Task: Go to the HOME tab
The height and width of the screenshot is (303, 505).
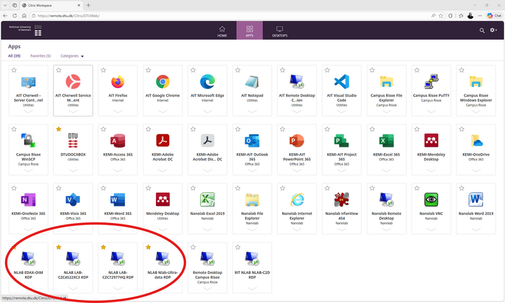Action: (222, 31)
